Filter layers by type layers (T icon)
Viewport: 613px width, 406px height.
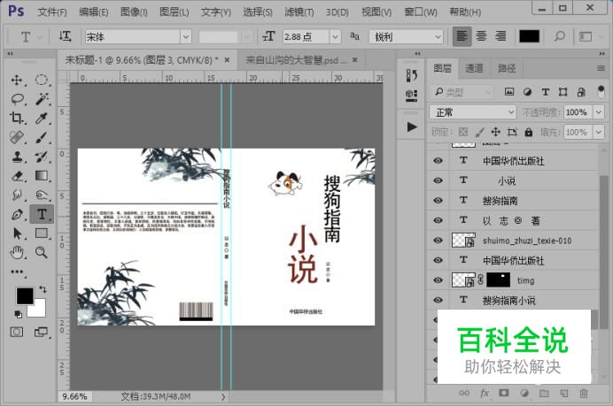(546, 92)
